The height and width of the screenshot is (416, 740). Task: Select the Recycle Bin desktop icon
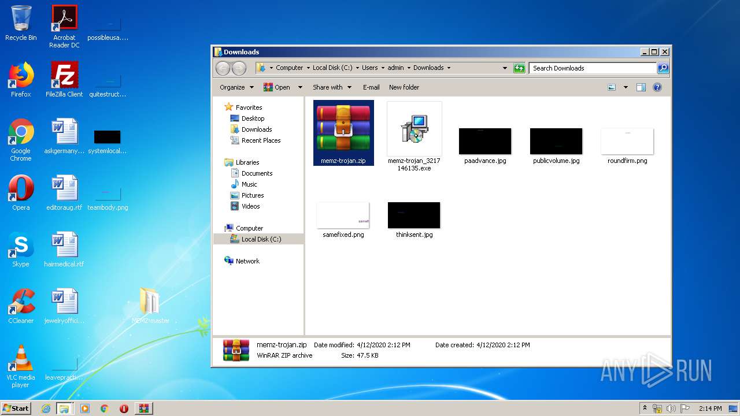[21, 23]
